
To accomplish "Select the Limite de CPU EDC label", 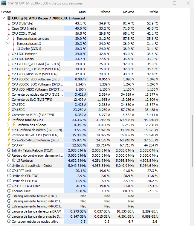I will [x=25, y=181].
